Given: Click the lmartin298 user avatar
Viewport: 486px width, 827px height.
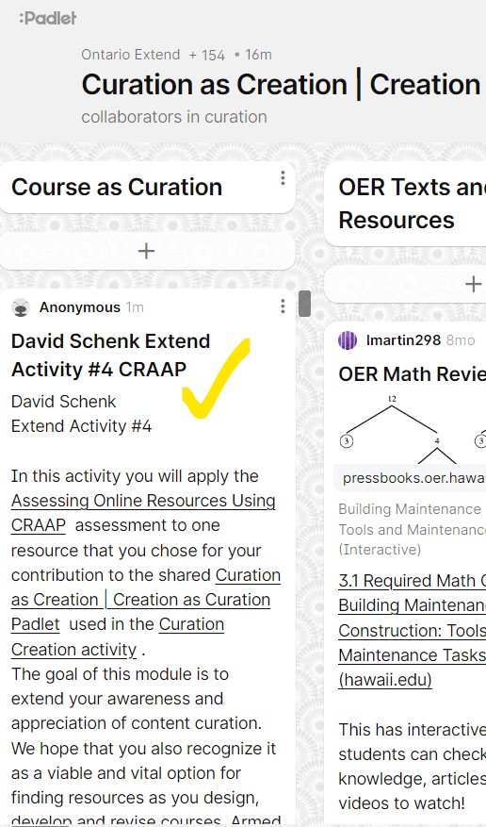Looking at the screenshot, I should tap(348, 340).
